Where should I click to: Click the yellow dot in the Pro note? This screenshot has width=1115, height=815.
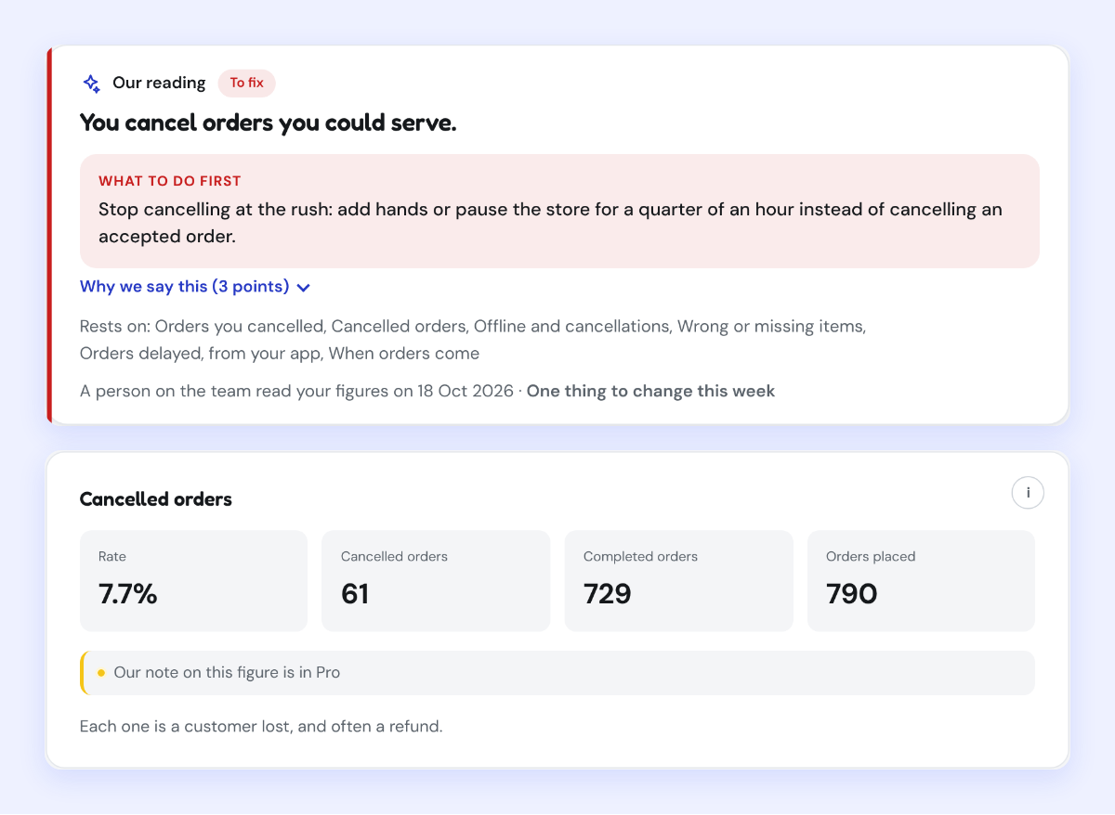point(101,673)
